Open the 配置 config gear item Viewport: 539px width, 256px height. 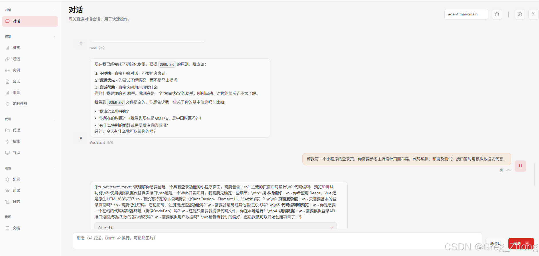[30, 180]
